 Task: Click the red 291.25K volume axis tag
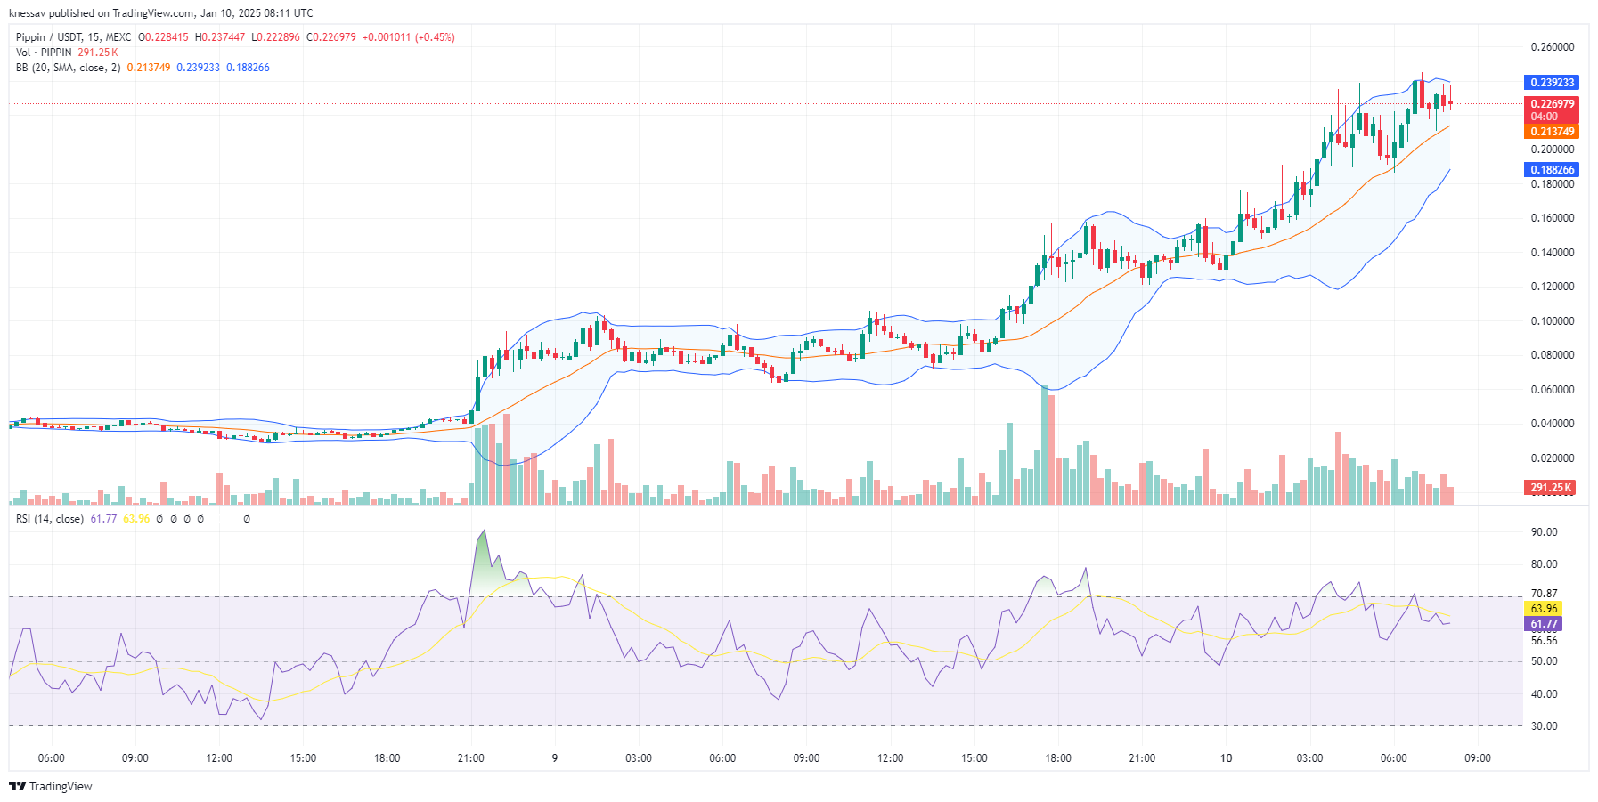[1550, 488]
